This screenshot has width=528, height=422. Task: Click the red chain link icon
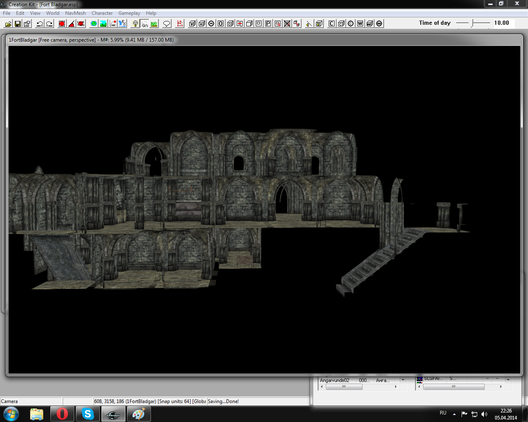297,23
